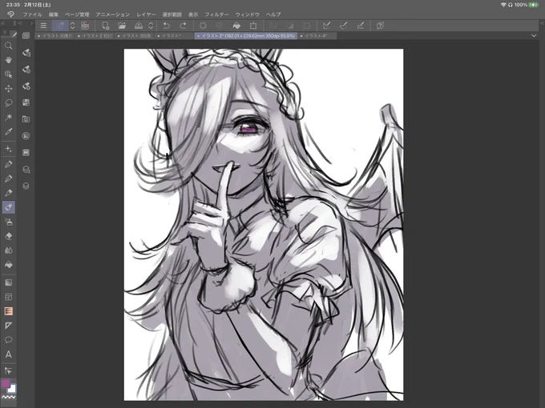Open the Color Set grid palette icon

click(26, 102)
